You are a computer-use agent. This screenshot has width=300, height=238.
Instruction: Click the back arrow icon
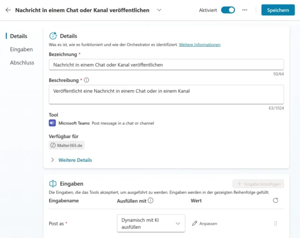click(8, 10)
